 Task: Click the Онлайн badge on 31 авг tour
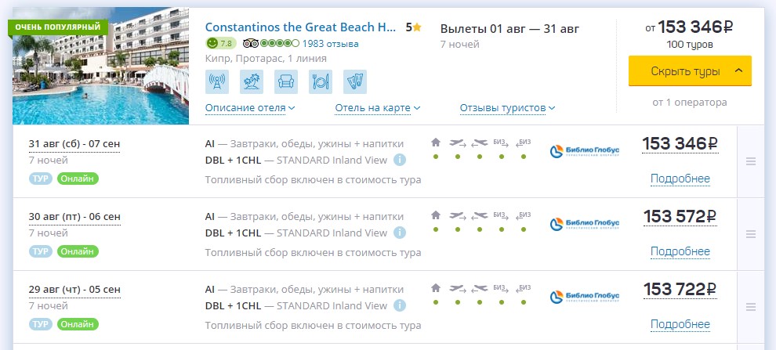[x=78, y=179]
